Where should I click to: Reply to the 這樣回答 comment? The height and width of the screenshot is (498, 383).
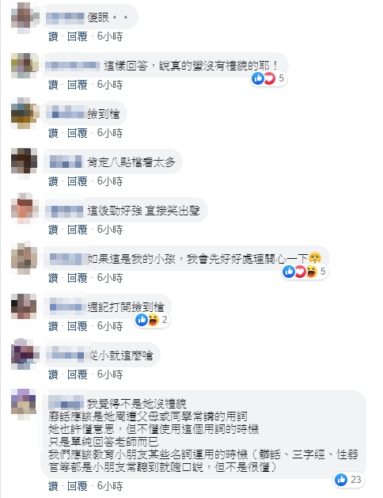[x=77, y=85]
